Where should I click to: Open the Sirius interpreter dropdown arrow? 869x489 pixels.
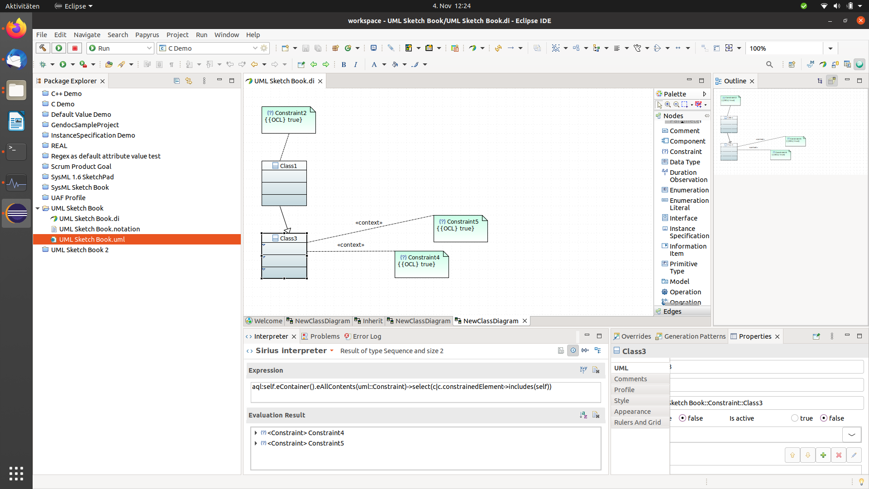(332, 351)
